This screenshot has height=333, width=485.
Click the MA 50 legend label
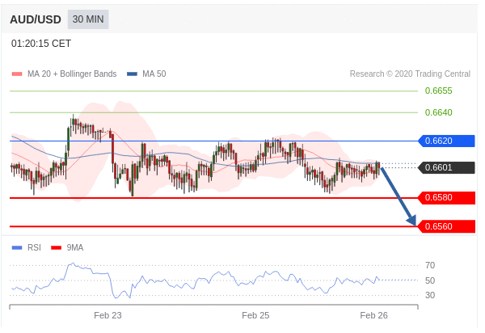[154, 74]
